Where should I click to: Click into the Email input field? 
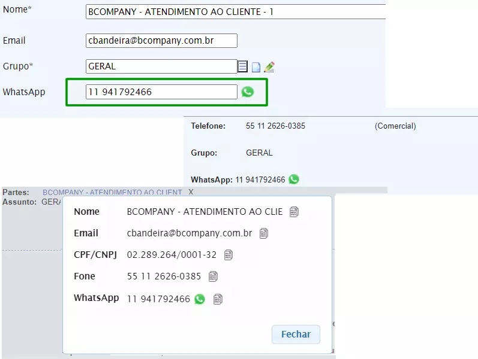point(161,41)
